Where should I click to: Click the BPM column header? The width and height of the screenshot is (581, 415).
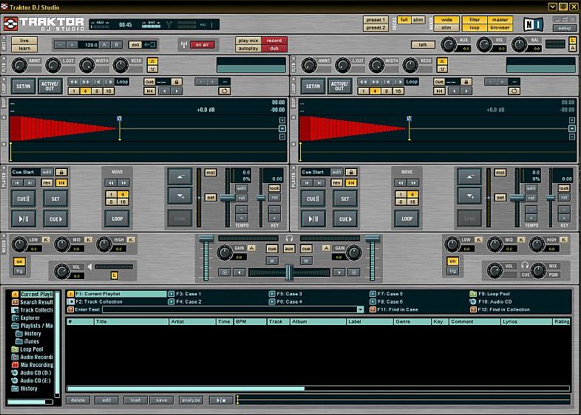[251, 322]
